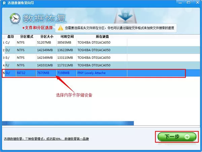
Task: Click the R app icon in title bar
Action: (4, 3)
